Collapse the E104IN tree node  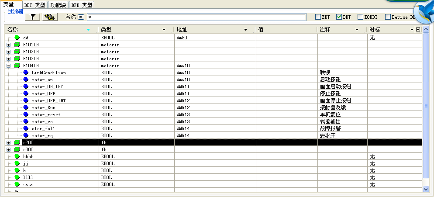tap(8, 66)
